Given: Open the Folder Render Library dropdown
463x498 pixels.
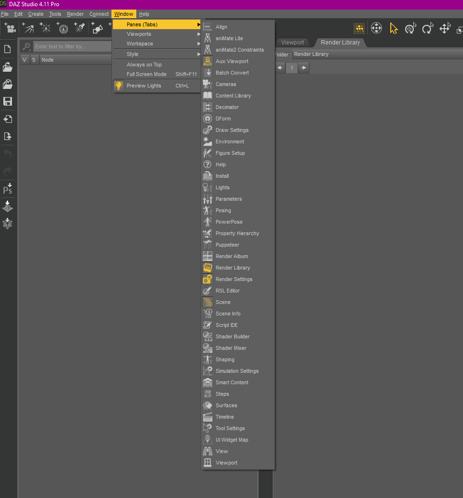Looking at the screenshot, I should pos(377,54).
